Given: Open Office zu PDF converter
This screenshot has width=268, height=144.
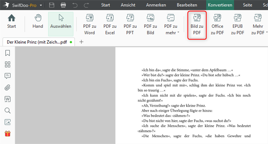Looking at the screenshot, I should pyautogui.click(x=217, y=24).
